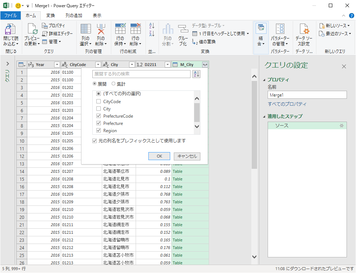Open the Data Source Settings (データソース設定) icon
The width and height of the screenshot is (356, 273).
tap(303, 30)
